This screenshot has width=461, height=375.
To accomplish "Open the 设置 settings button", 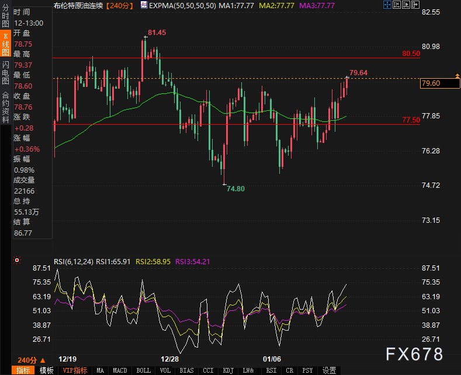I will tap(330, 370).
